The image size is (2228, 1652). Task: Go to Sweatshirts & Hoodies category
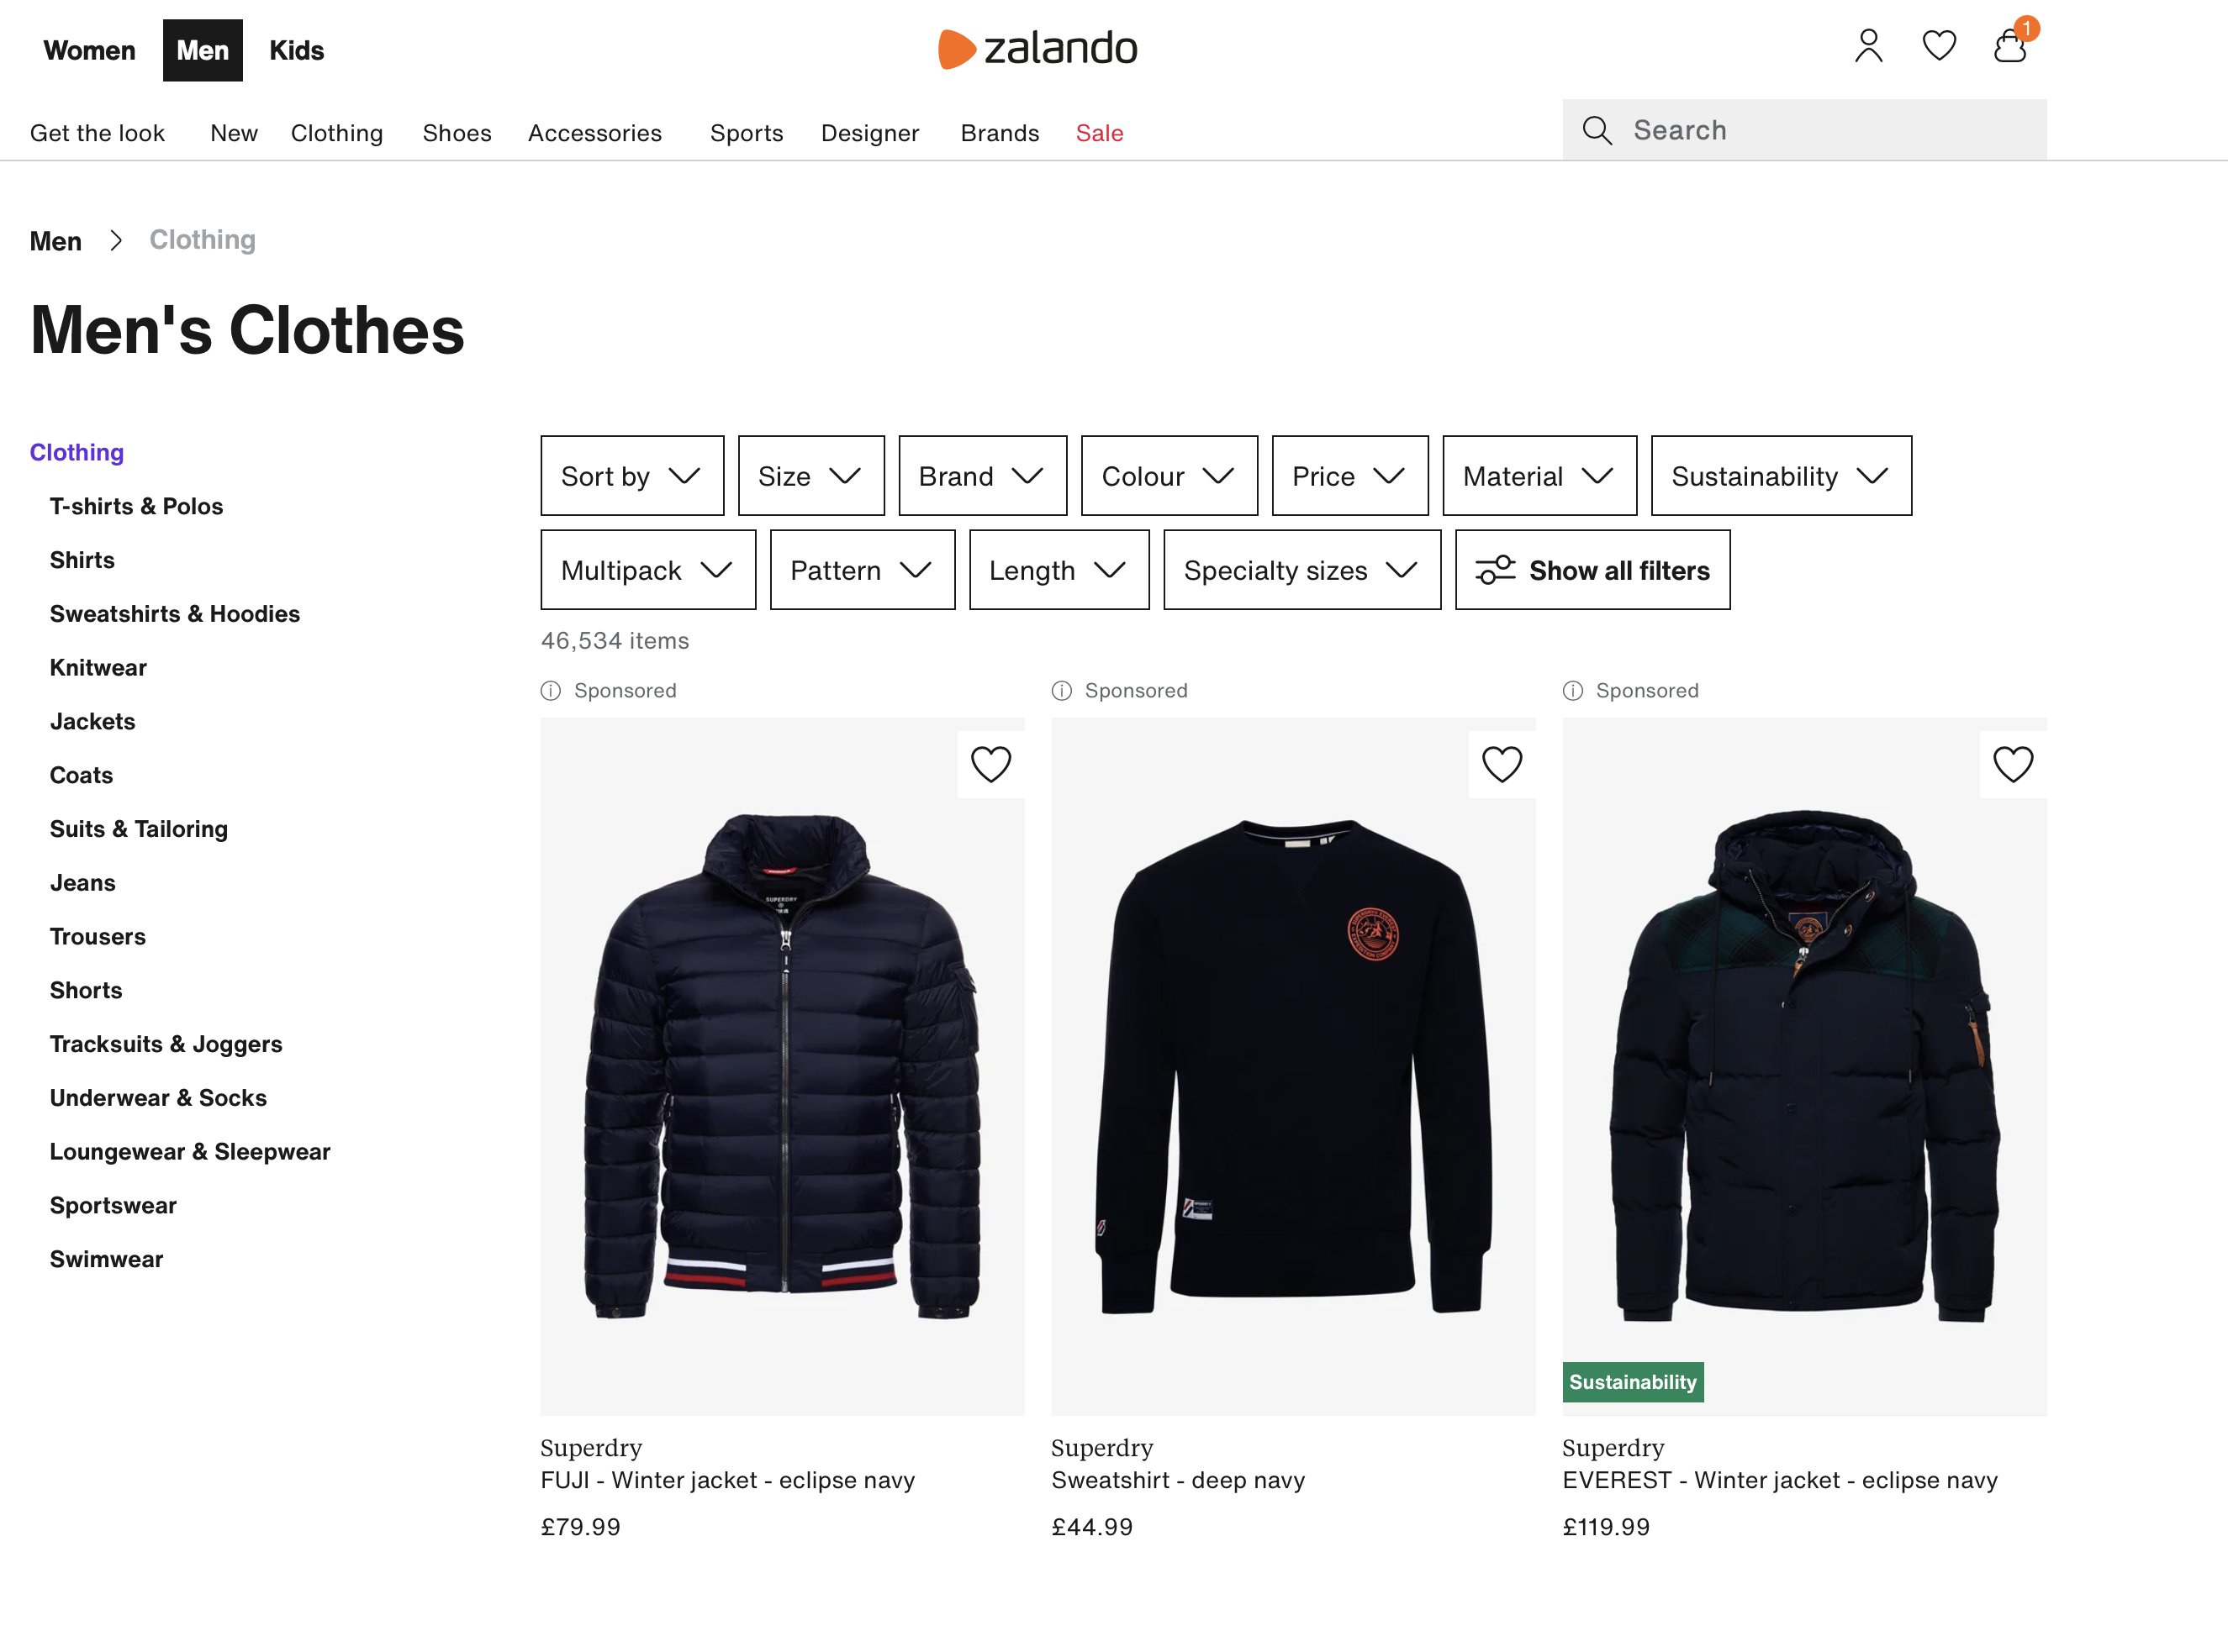tap(175, 614)
